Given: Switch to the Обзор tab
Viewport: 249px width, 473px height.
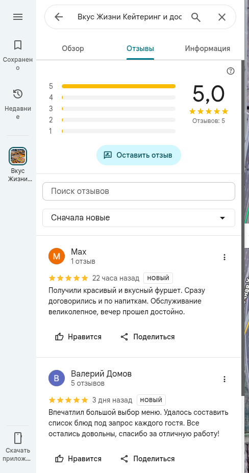Looking at the screenshot, I should click(x=73, y=48).
